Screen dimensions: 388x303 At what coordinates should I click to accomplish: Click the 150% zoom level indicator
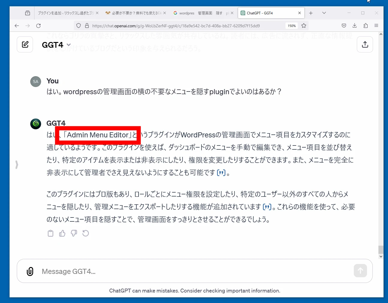[x=291, y=26]
